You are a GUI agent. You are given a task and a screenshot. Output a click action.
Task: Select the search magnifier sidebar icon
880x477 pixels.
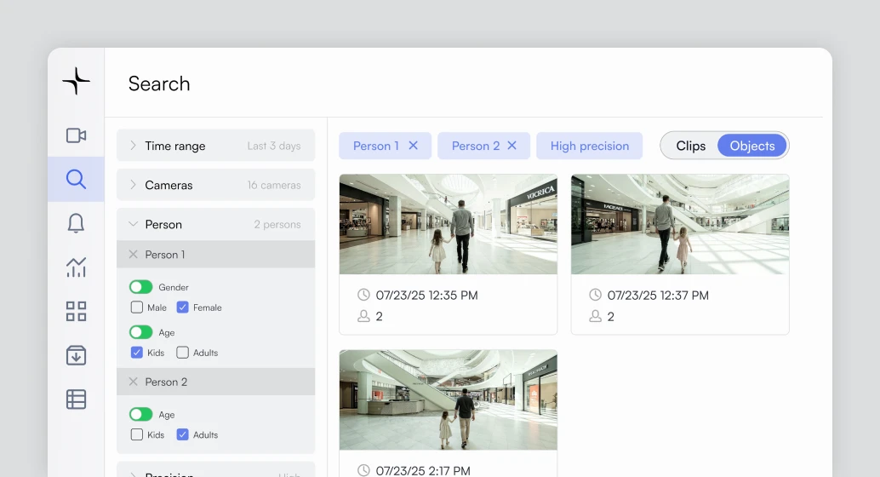(x=77, y=179)
